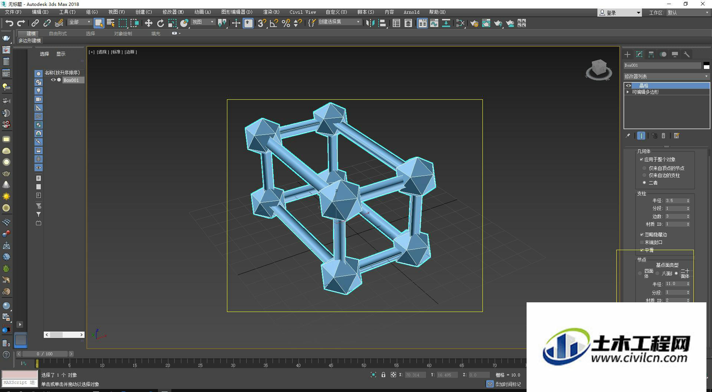The height and width of the screenshot is (392, 712).
Task: Open the Utilities wrench panel tab
Action: click(x=687, y=54)
